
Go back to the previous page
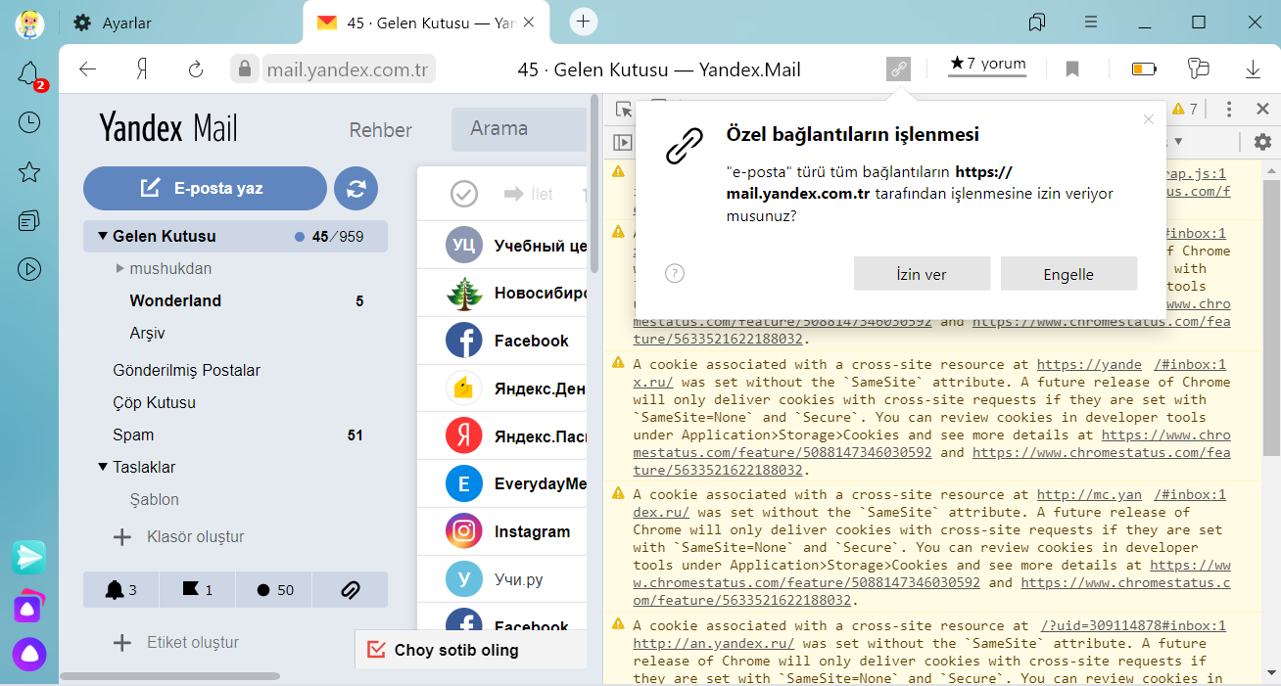coord(88,69)
